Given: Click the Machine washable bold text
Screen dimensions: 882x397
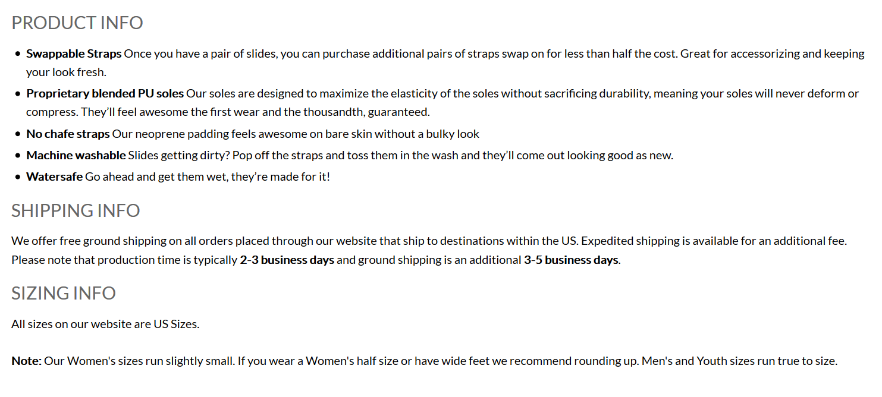Looking at the screenshot, I should (x=76, y=155).
